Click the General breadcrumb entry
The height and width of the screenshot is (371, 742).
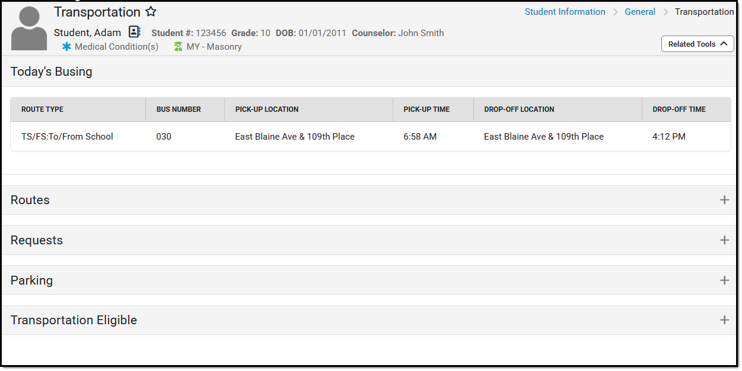click(641, 11)
